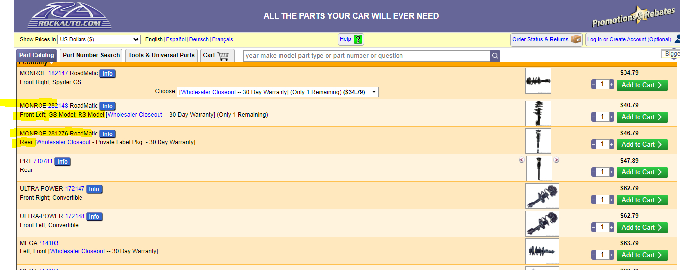The width and height of the screenshot is (680, 271).
Task: Open ULTRA-POWER 172147 product thumbnail
Action: click(x=542, y=196)
